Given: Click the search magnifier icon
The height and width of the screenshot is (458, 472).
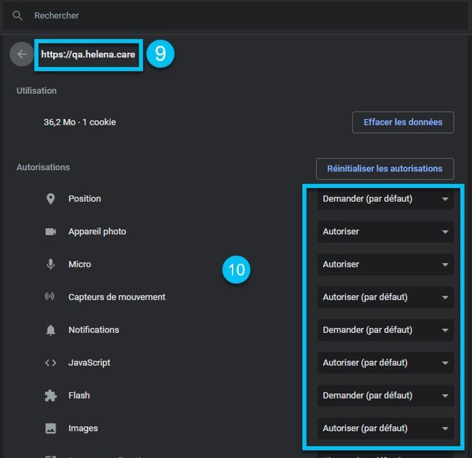Looking at the screenshot, I should [x=18, y=16].
